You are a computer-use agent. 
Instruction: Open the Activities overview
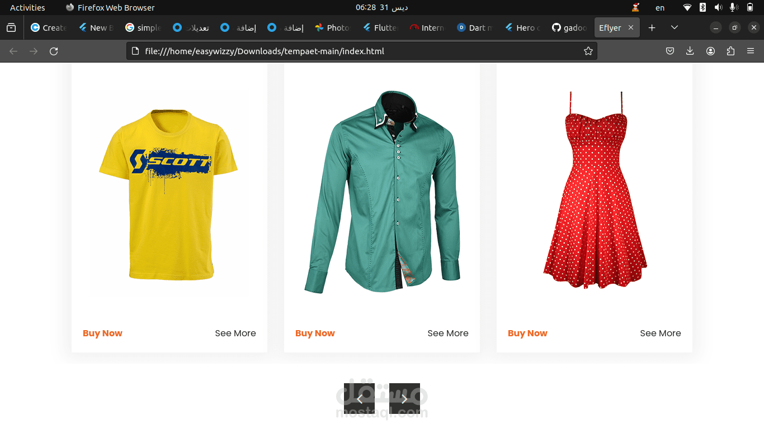27,8
